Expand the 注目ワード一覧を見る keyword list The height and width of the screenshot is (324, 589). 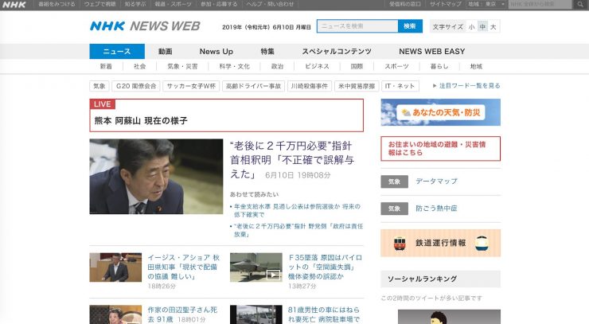(x=466, y=86)
